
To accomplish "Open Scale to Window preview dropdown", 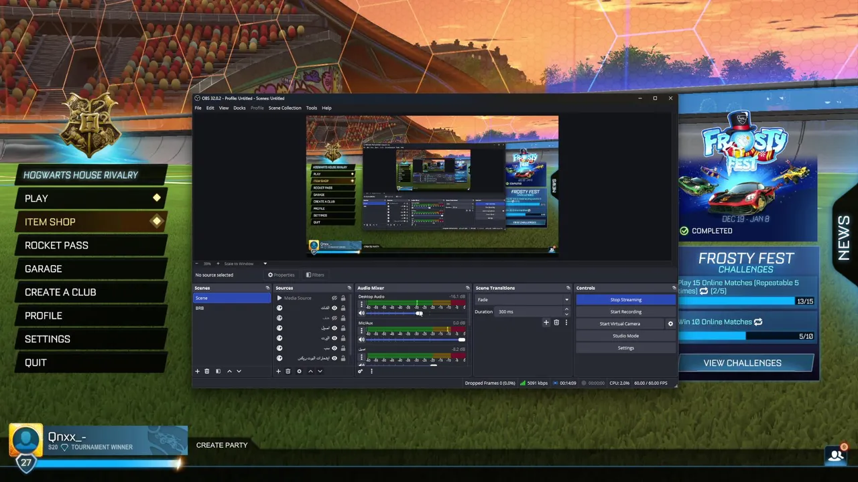I will pyautogui.click(x=245, y=264).
